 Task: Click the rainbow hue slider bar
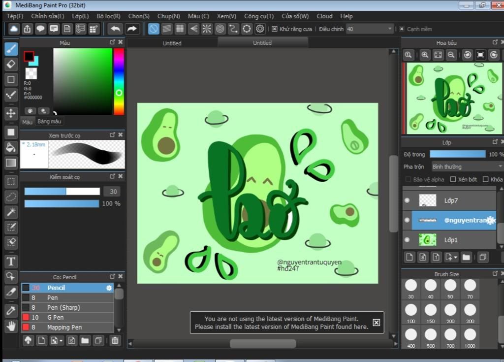pyautogui.click(x=119, y=81)
